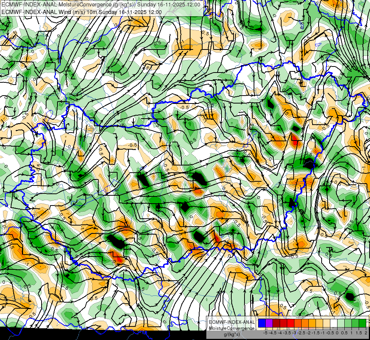Click the '-1.5' legend tick value

[316, 333]
